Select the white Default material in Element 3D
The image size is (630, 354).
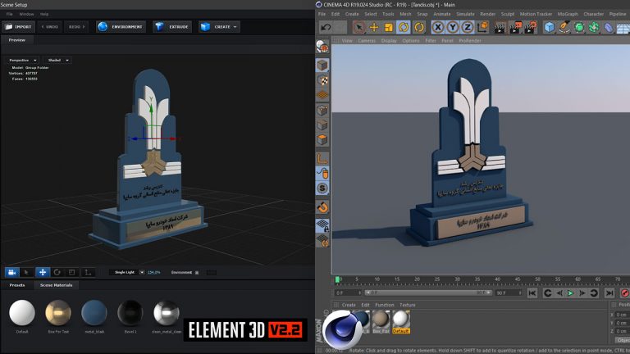point(21,313)
